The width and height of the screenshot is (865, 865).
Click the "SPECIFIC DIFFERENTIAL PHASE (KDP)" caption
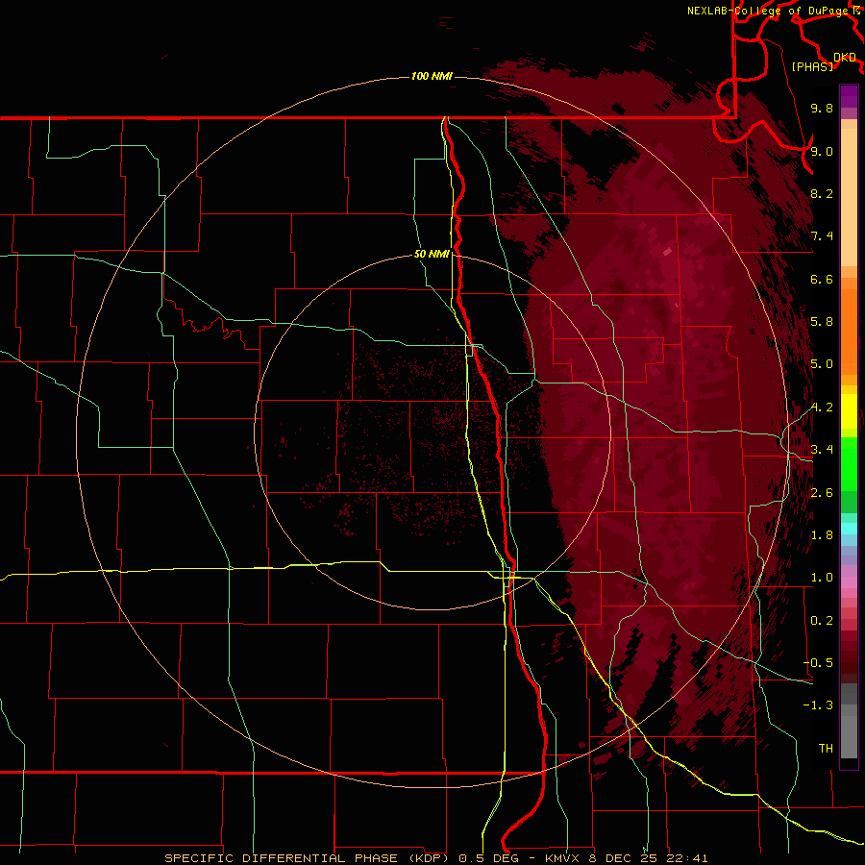tap(308, 858)
